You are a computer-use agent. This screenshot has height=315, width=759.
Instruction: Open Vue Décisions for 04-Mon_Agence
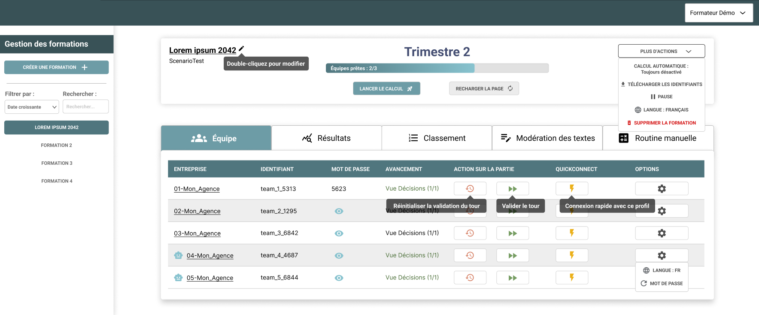tap(412, 255)
